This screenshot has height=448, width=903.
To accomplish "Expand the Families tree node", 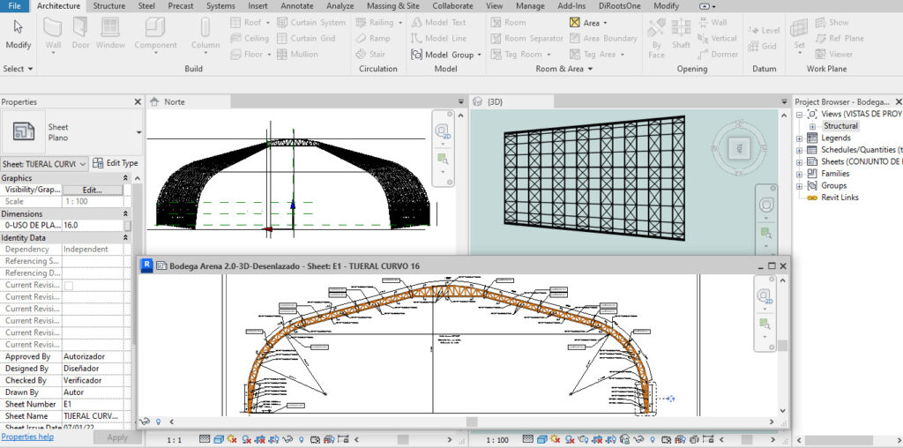I will [x=800, y=174].
